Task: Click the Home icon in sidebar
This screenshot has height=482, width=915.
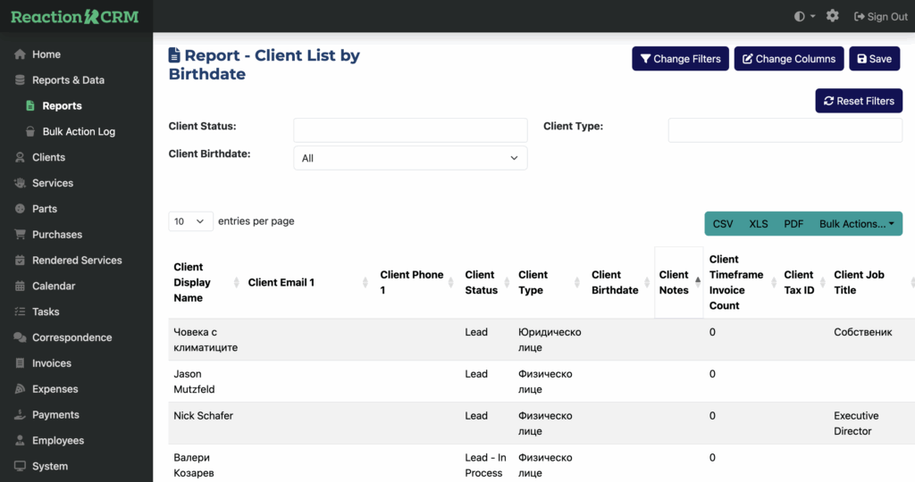Action: click(21, 54)
